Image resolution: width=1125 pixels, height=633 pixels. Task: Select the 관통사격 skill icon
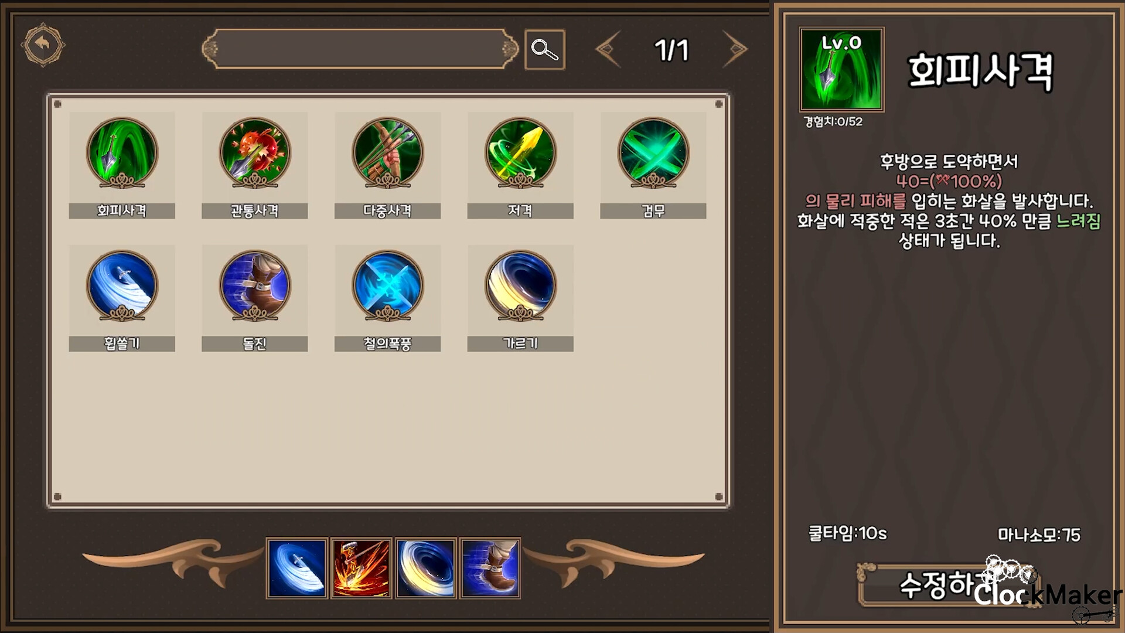(x=255, y=153)
